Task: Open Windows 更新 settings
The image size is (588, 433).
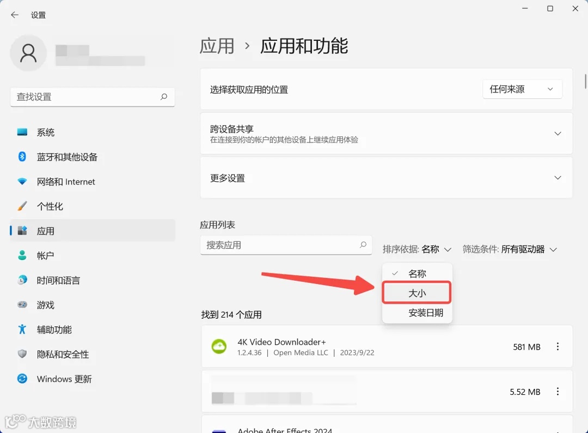Action: pyautogui.click(x=92, y=379)
